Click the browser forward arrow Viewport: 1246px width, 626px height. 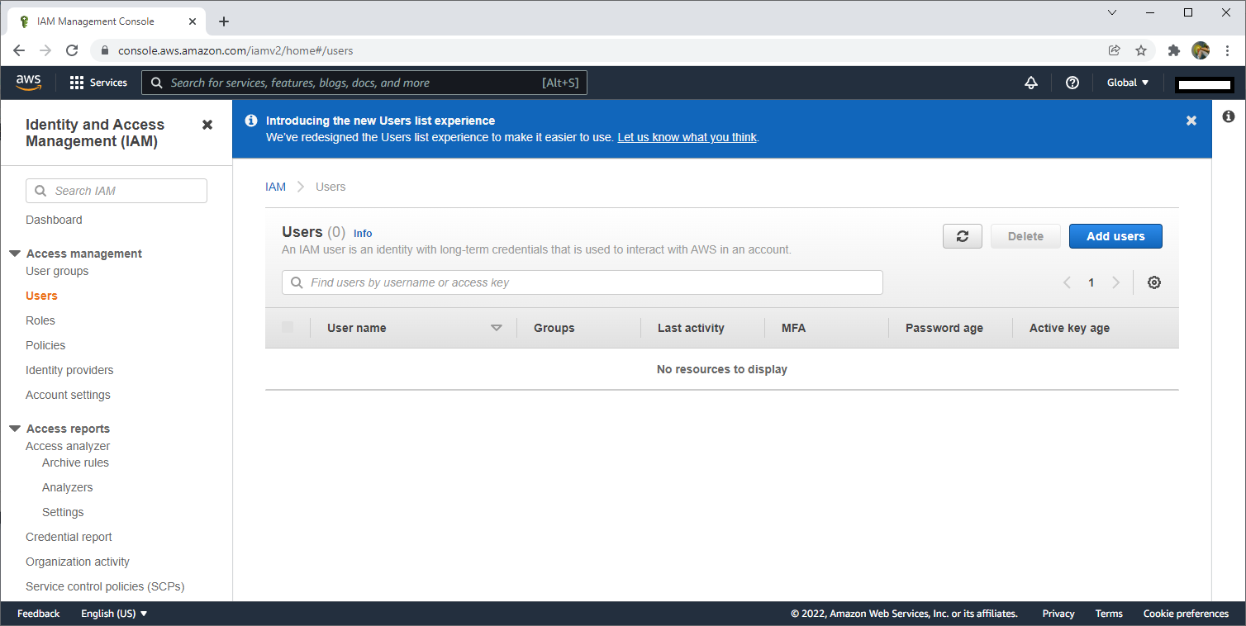[45, 50]
